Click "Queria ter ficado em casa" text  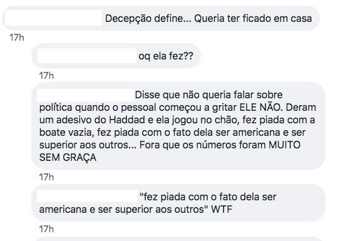click(x=253, y=19)
